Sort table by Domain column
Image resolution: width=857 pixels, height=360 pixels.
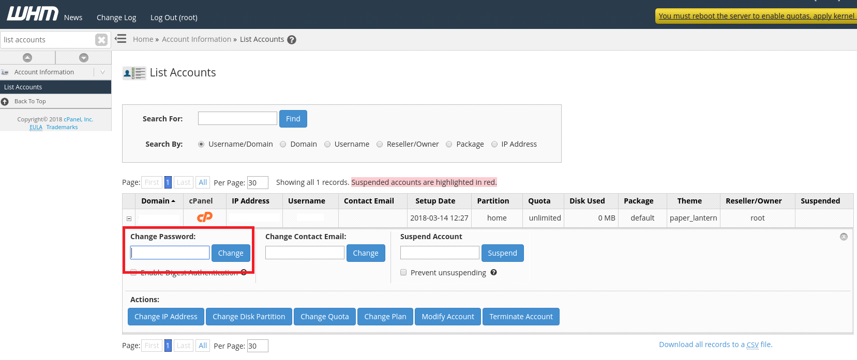point(158,201)
